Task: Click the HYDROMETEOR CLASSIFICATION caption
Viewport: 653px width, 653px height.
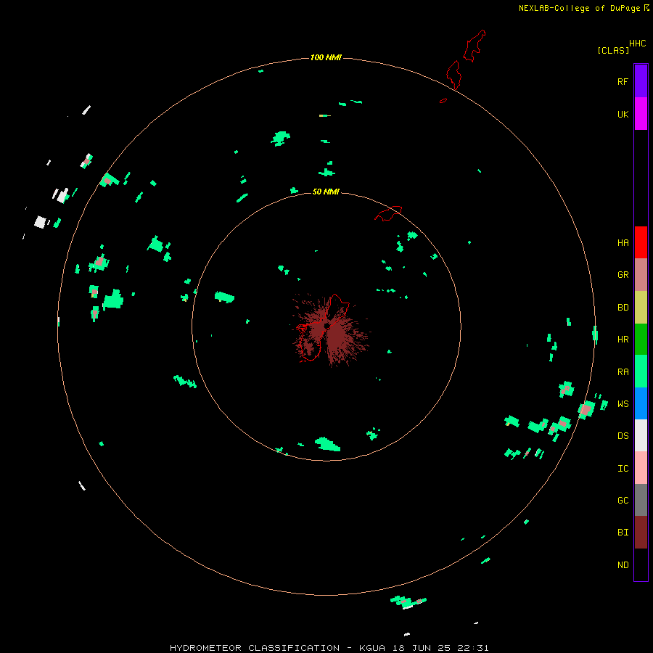Action: click(x=255, y=648)
